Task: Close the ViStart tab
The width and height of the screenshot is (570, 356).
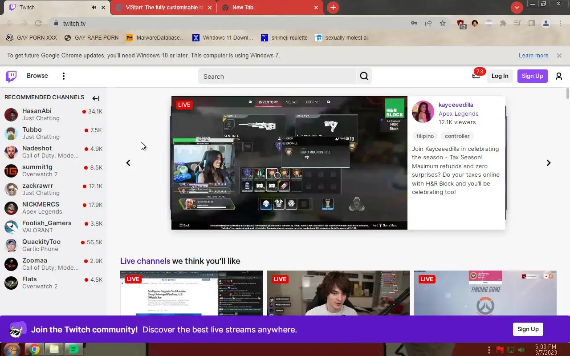Action: click(x=209, y=8)
